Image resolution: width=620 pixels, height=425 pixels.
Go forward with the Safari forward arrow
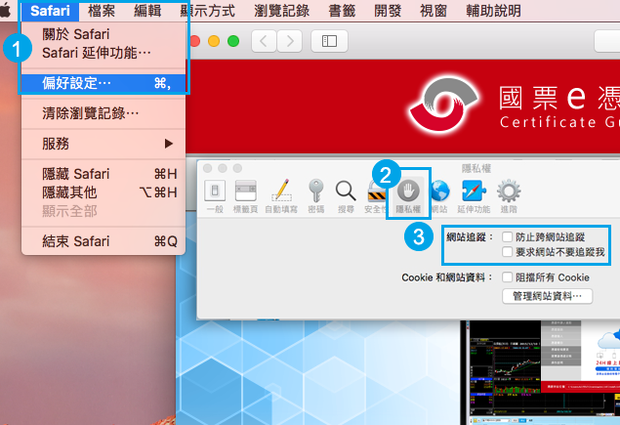coord(289,41)
